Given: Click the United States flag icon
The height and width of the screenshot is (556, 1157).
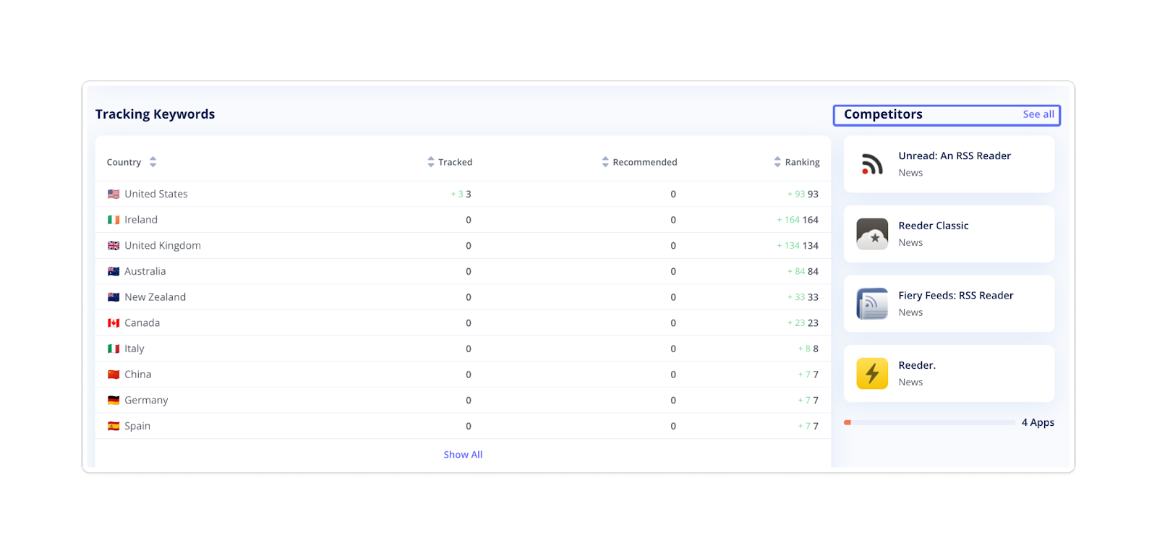Looking at the screenshot, I should pos(114,194).
